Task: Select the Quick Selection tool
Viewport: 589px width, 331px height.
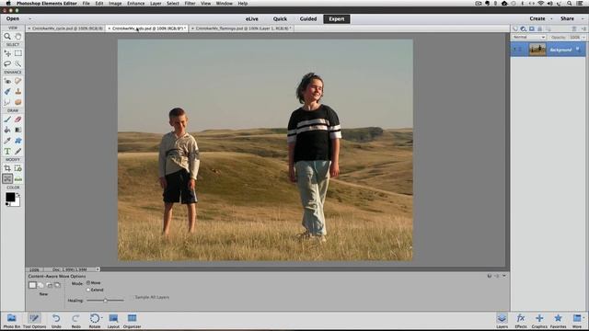Action: tap(18, 63)
